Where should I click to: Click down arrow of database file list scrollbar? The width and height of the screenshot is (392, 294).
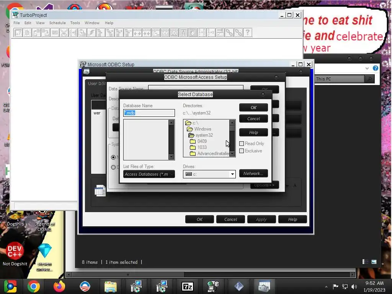[171, 157]
